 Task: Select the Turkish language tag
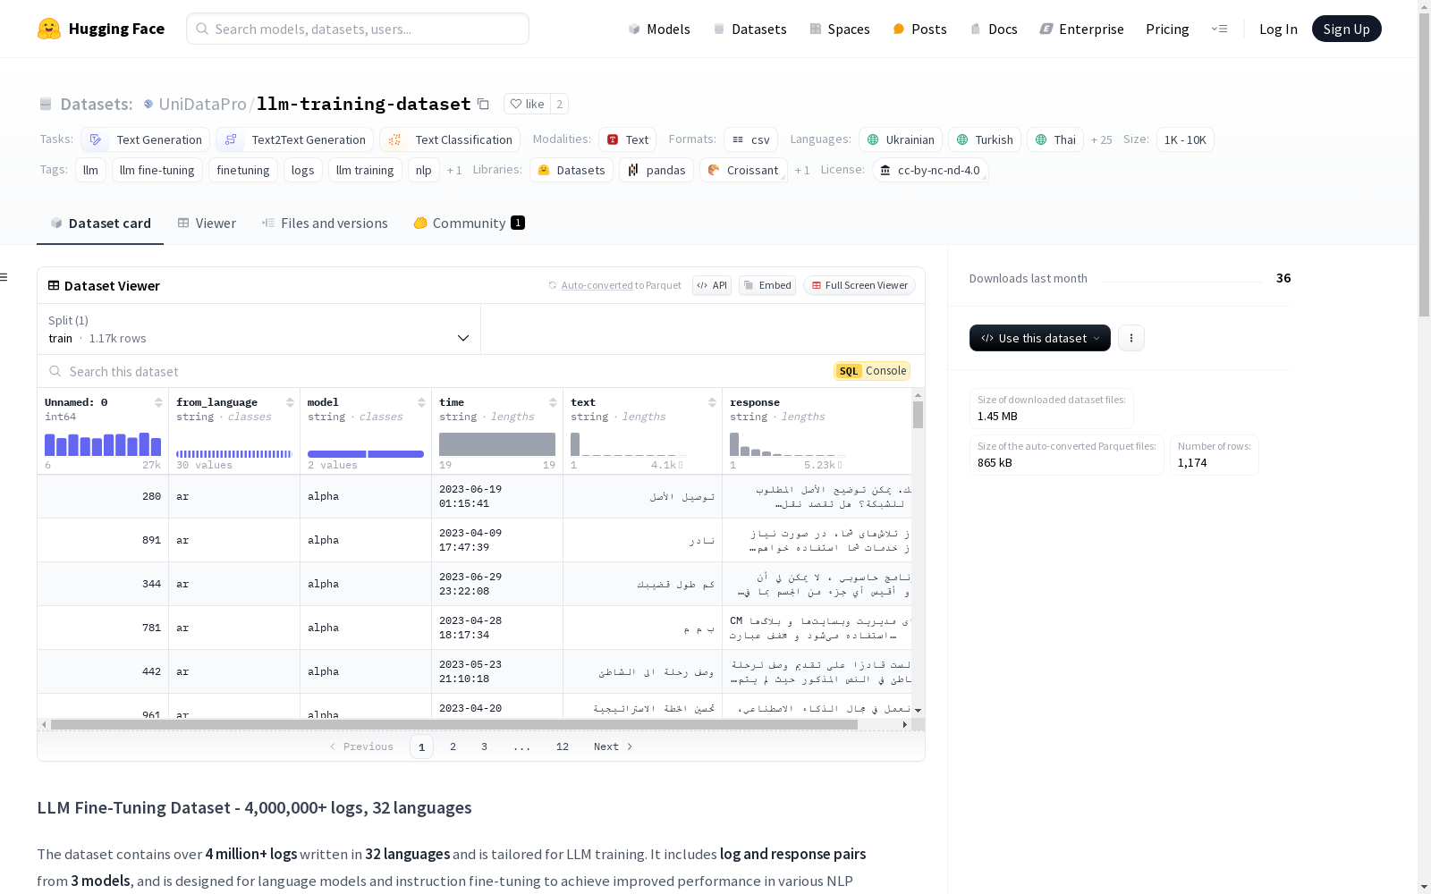(x=985, y=139)
